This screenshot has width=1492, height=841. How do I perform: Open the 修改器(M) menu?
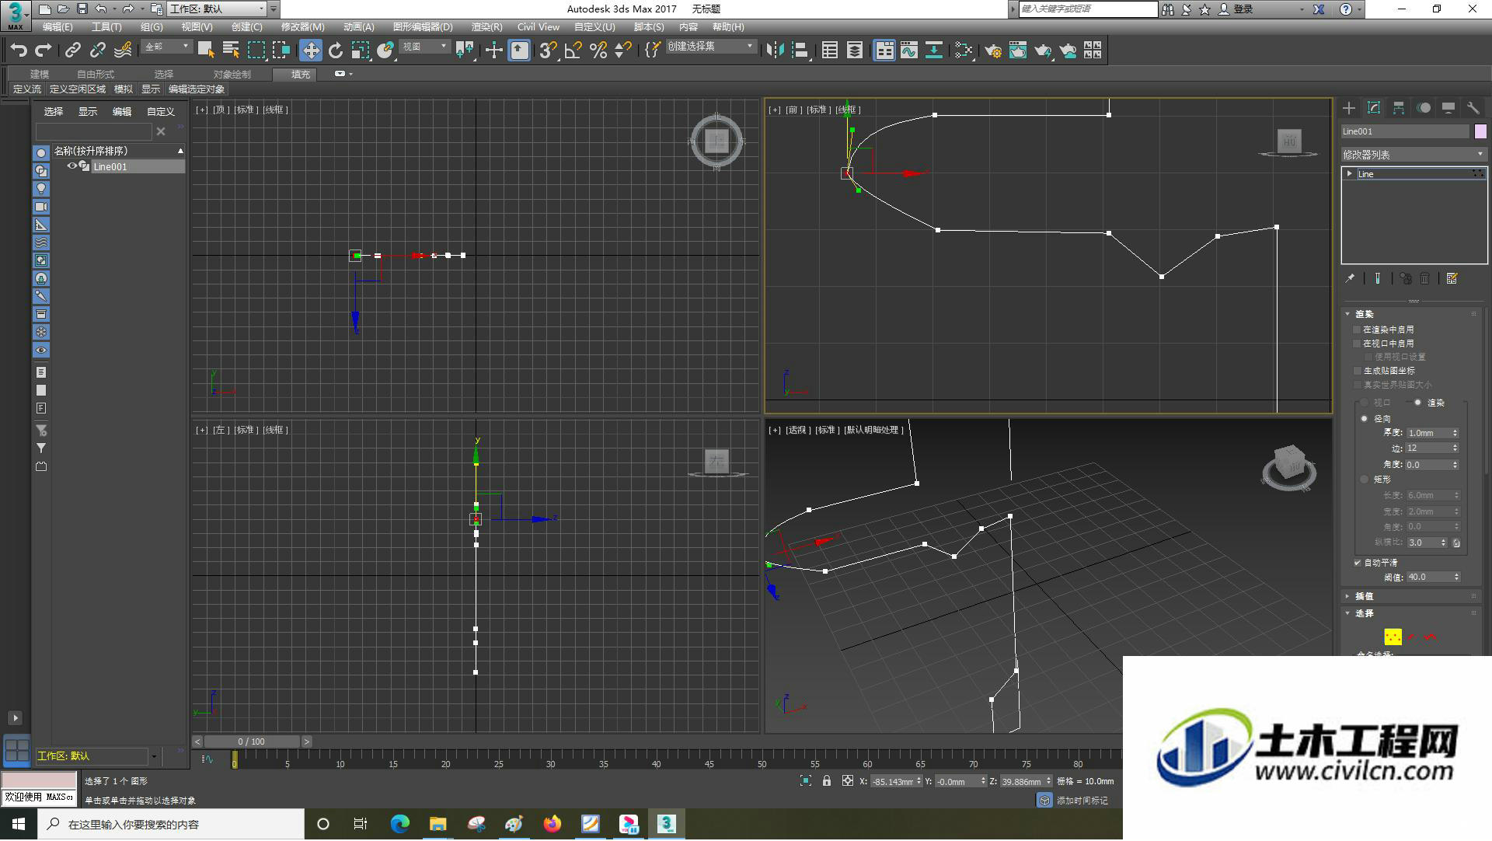coord(302,27)
